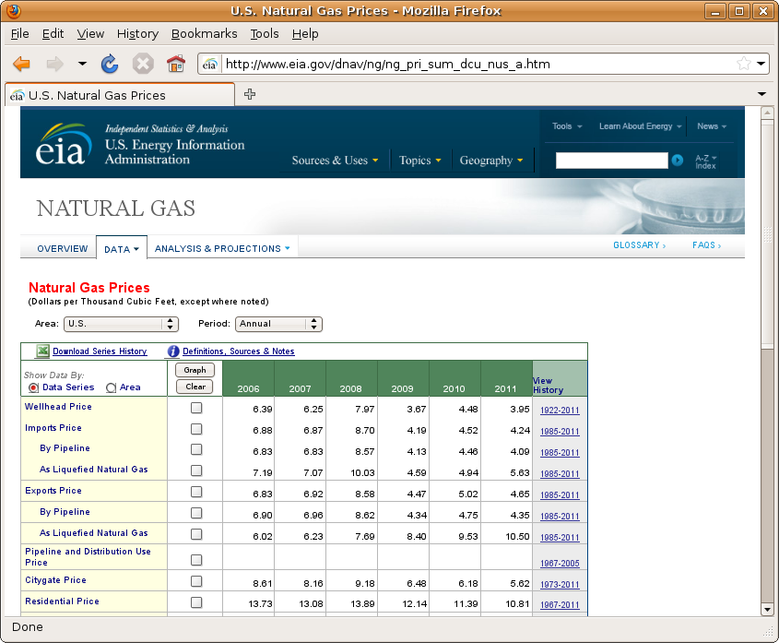The height and width of the screenshot is (643, 779).
Task: Click the scrollbar down arrow
Action: click(767, 609)
